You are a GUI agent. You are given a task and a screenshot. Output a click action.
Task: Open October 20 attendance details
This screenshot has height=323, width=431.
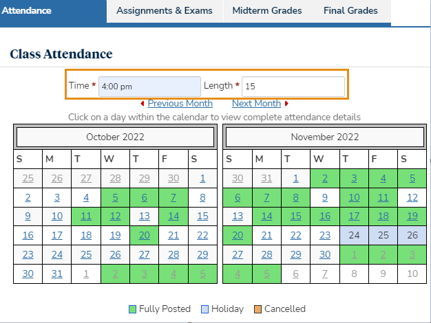coord(145,235)
